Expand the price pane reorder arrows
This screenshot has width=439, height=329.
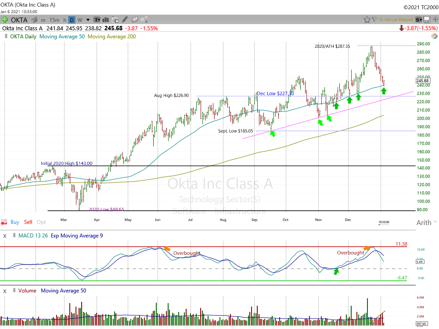pos(6,36)
